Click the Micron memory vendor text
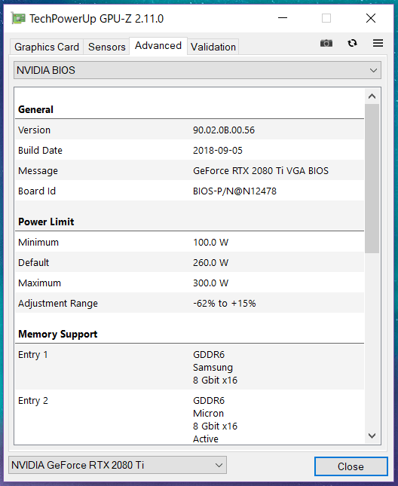Screen dimensions: 398x486 click(208, 413)
